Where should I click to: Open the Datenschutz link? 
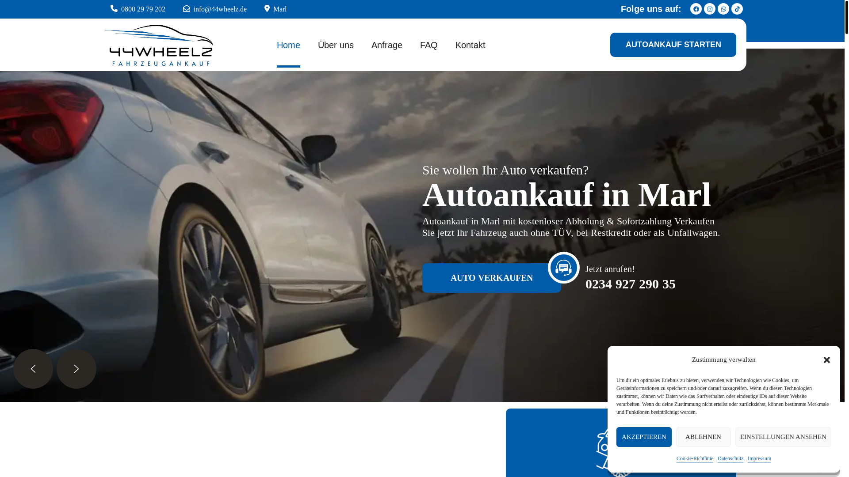click(730, 458)
